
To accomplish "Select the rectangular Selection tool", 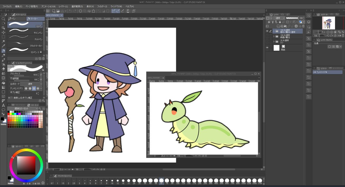I will point(3,37).
